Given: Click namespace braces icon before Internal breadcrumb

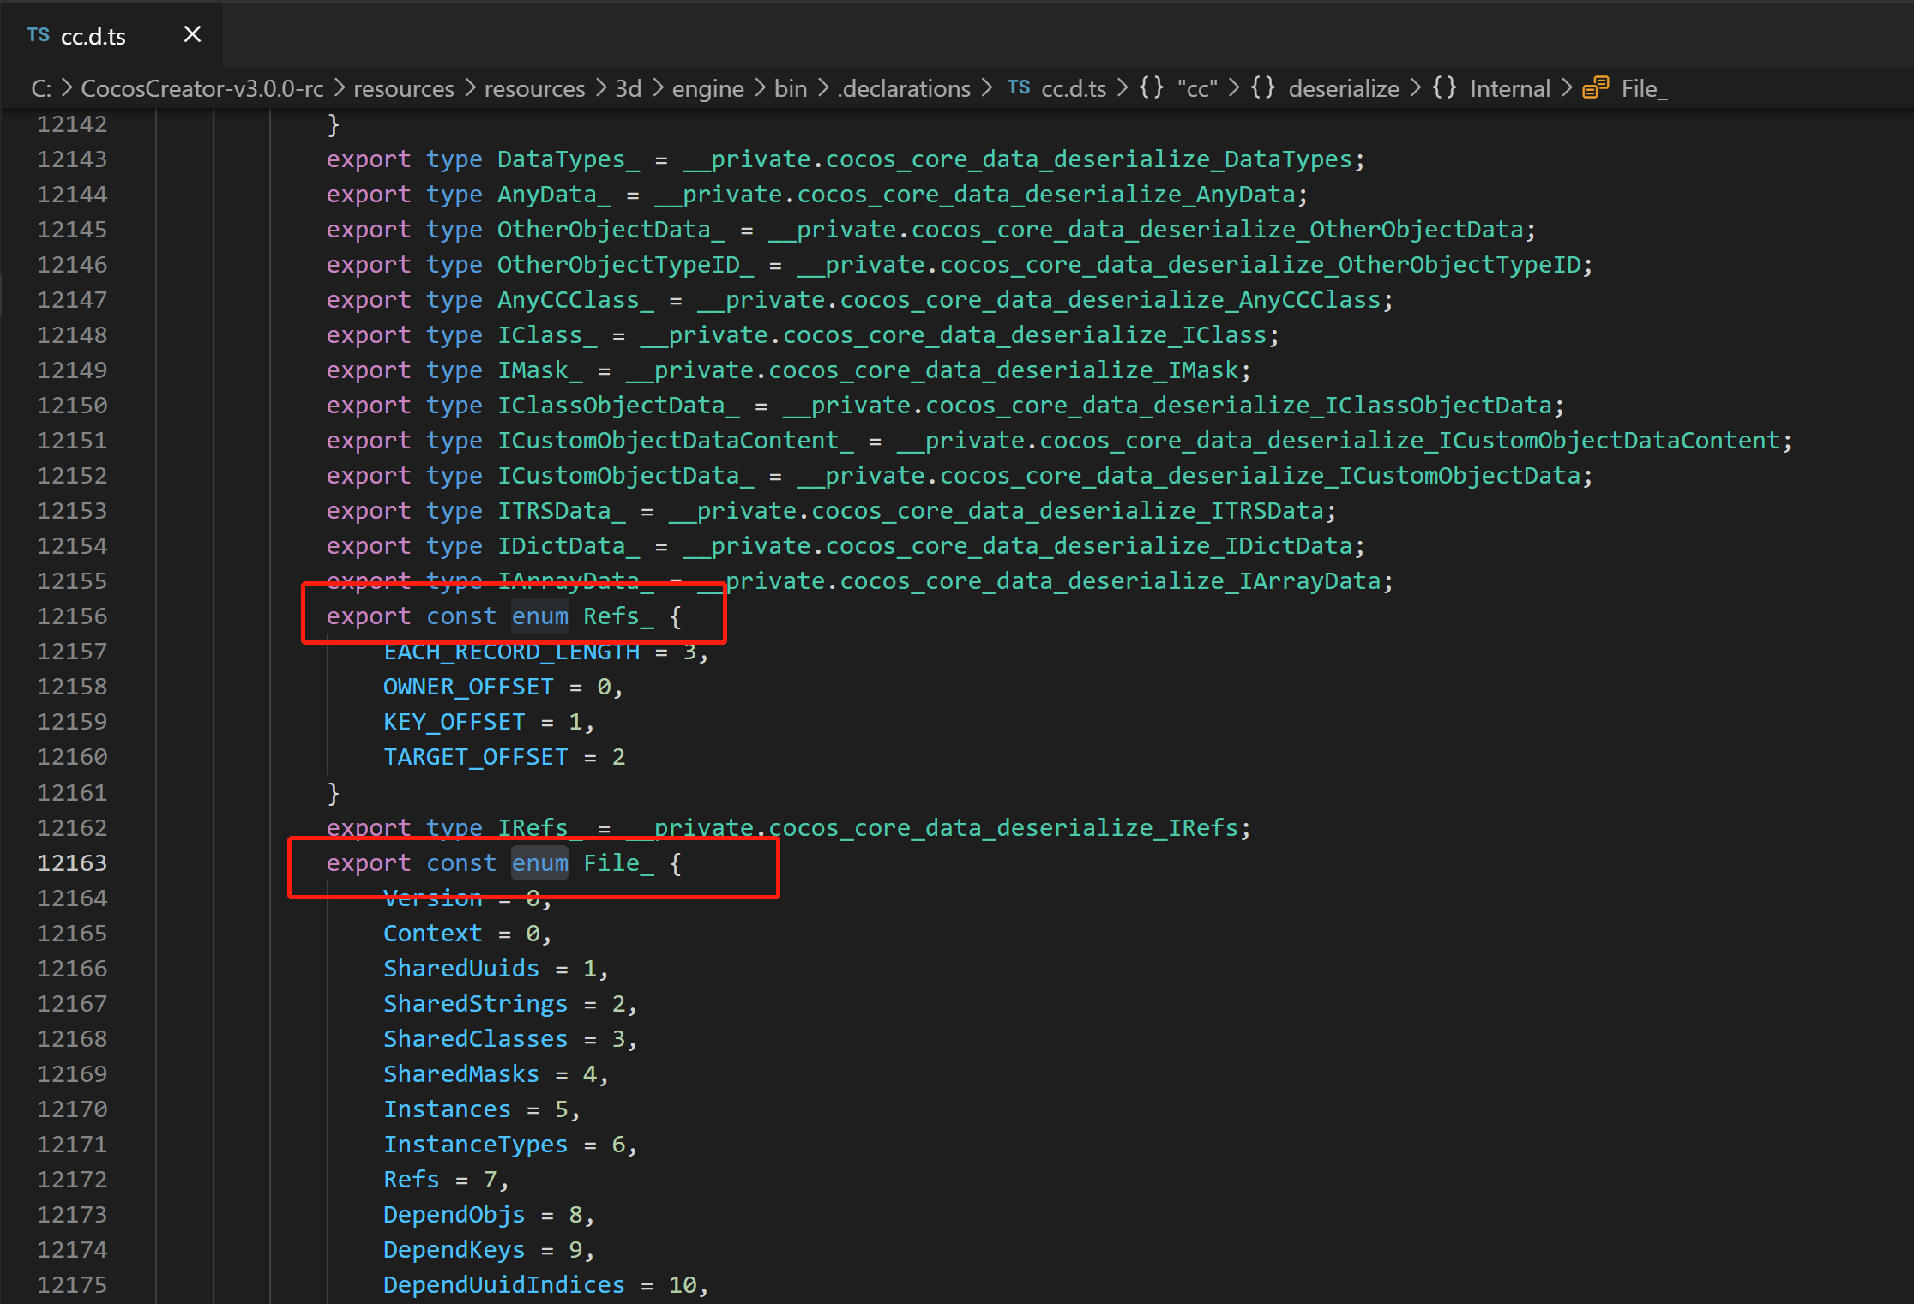Looking at the screenshot, I should coord(1444,87).
